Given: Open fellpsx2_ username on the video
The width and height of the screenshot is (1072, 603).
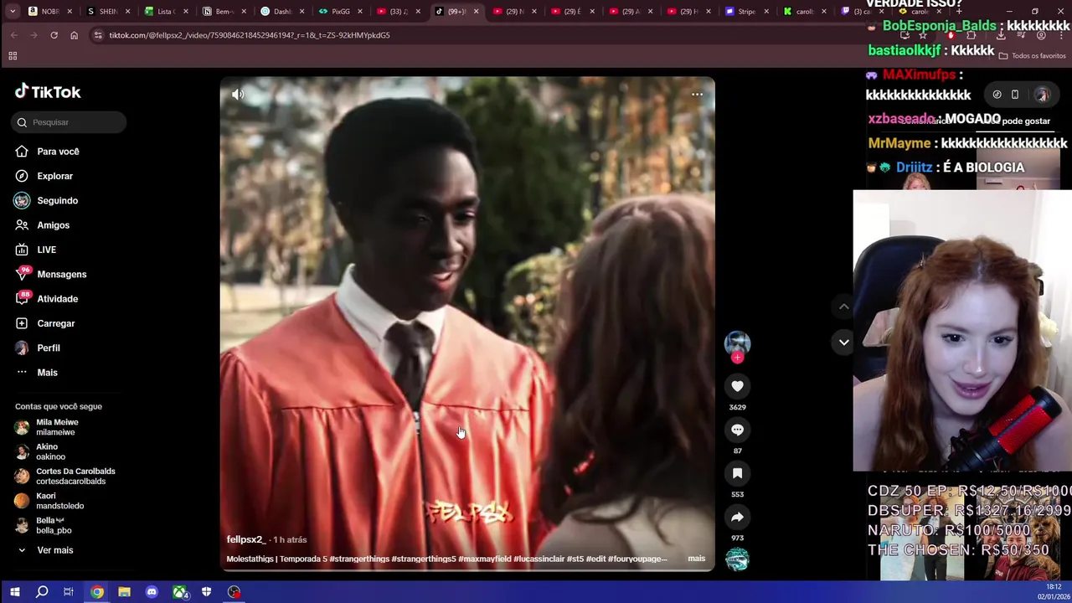Looking at the screenshot, I should (x=245, y=540).
